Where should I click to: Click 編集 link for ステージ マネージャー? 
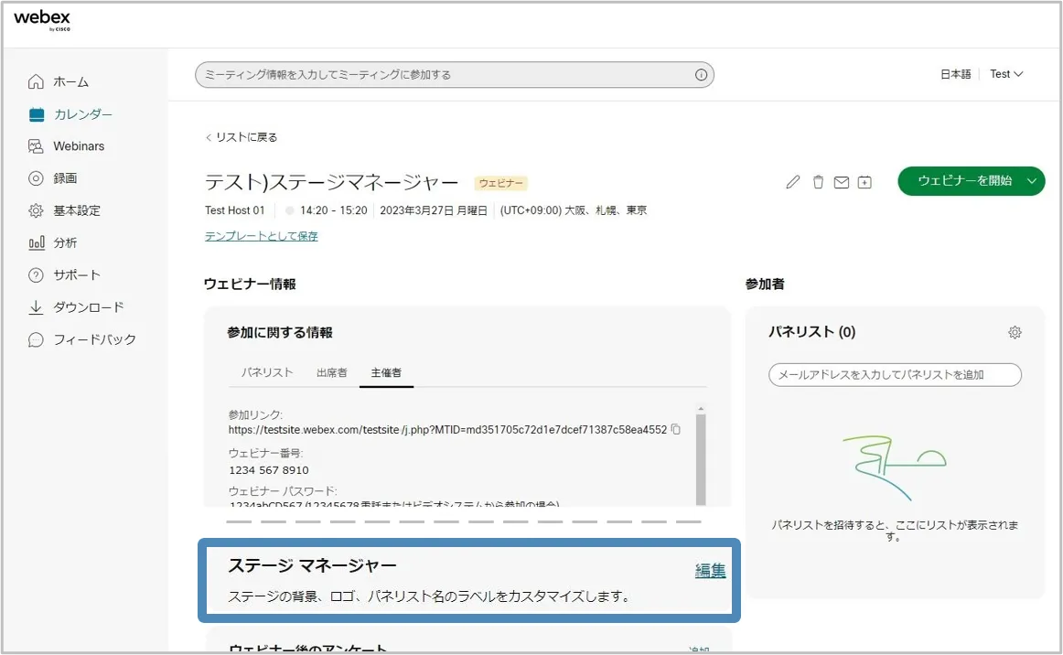[x=710, y=571]
